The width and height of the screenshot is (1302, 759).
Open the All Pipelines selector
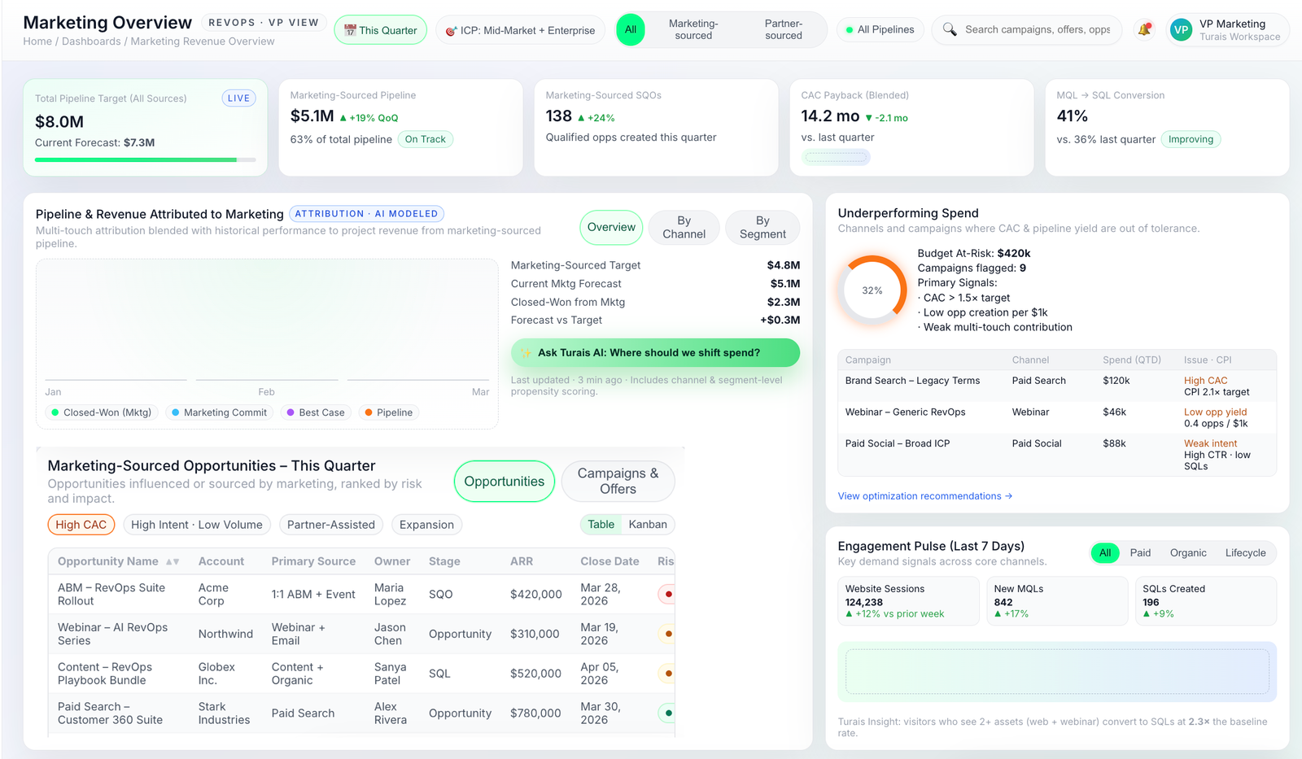pos(880,28)
